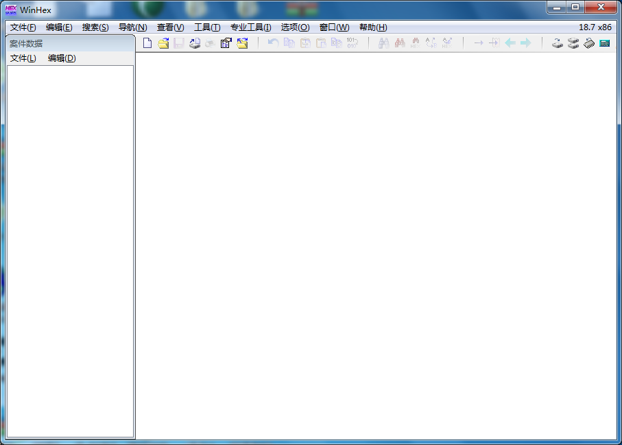The width and height of the screenshot is (622, 445).
Task: Click the Open folder toolbar icon
Action: 242,43
